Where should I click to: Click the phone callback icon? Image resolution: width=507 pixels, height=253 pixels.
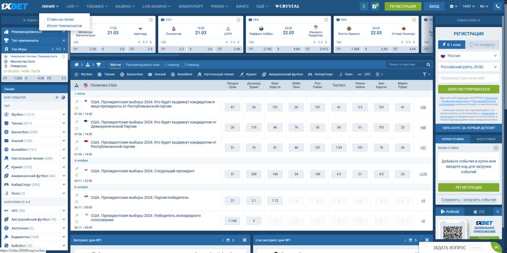tap(497, 6)
